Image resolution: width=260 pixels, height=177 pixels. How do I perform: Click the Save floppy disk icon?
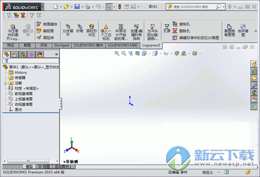tap(77, 7)
